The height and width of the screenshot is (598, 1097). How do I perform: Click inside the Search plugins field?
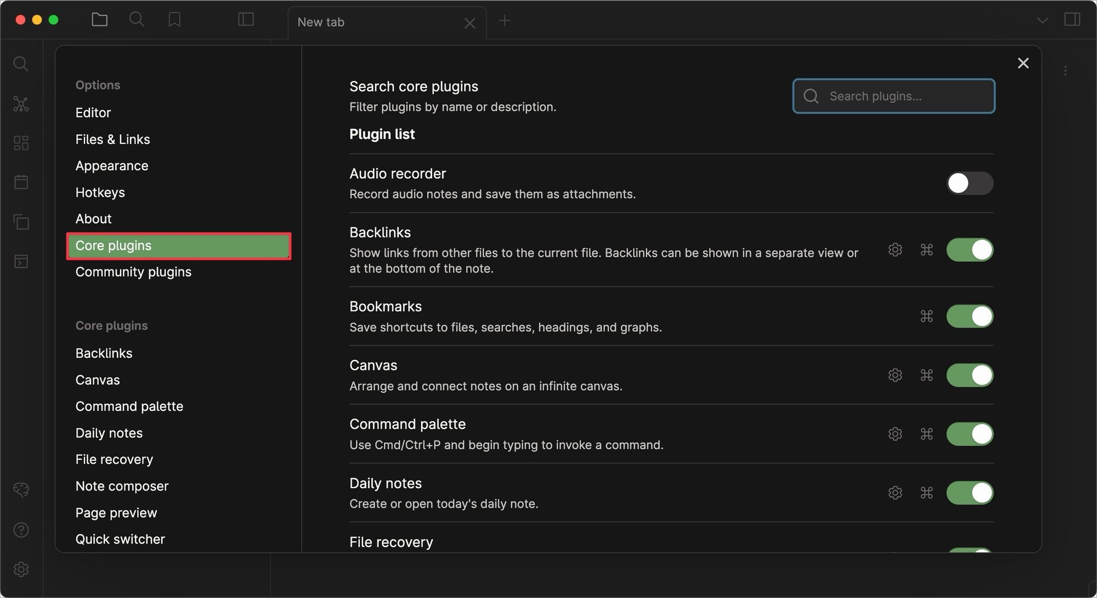[x=894, y=96]
